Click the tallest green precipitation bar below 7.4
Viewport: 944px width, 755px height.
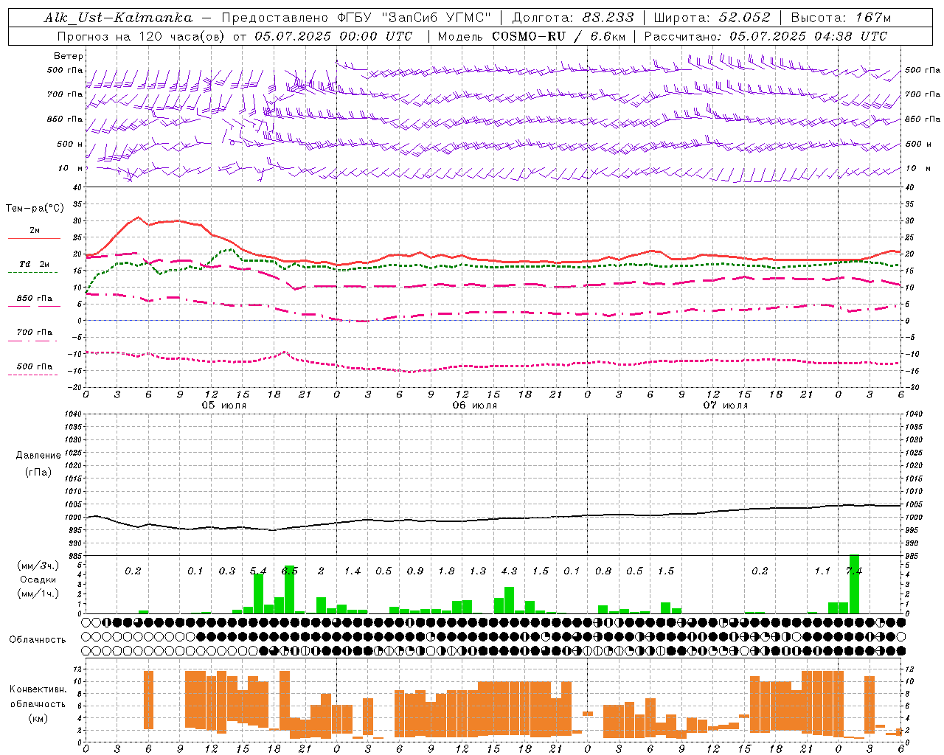tap(854, 584)
